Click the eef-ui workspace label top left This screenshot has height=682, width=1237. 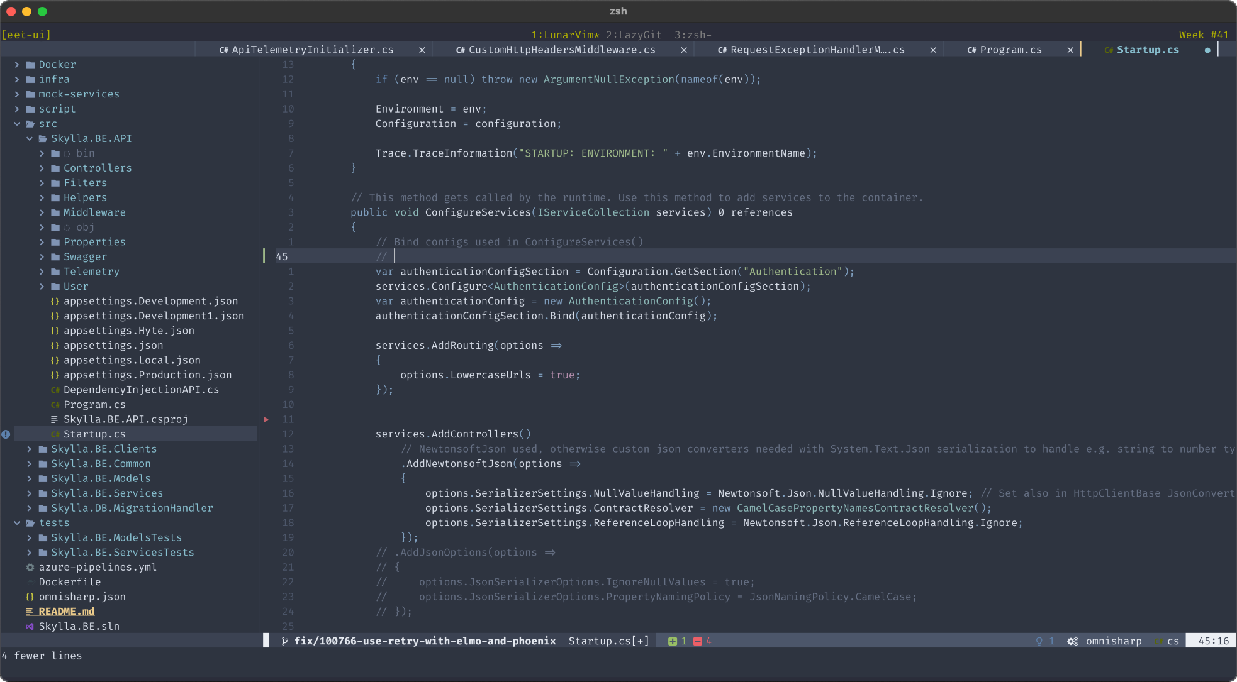(x=28, y=35)
